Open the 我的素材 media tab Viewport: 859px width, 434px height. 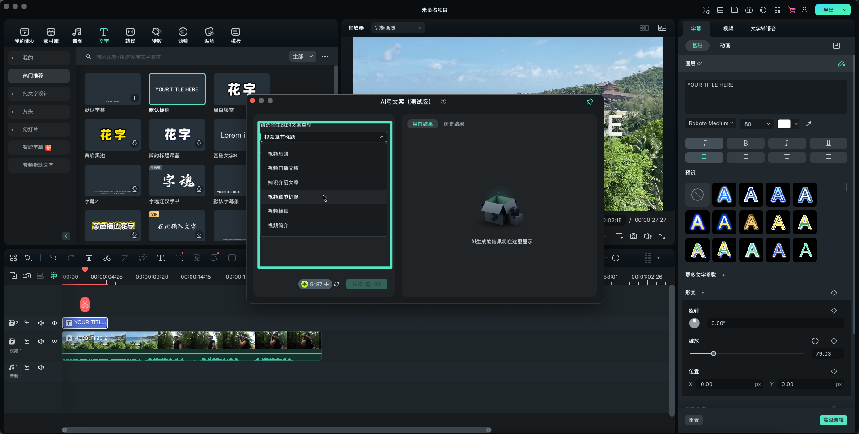(x=25, y=35)
